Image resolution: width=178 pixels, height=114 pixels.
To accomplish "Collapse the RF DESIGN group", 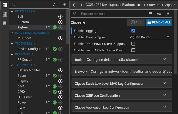I will point(12,54).
